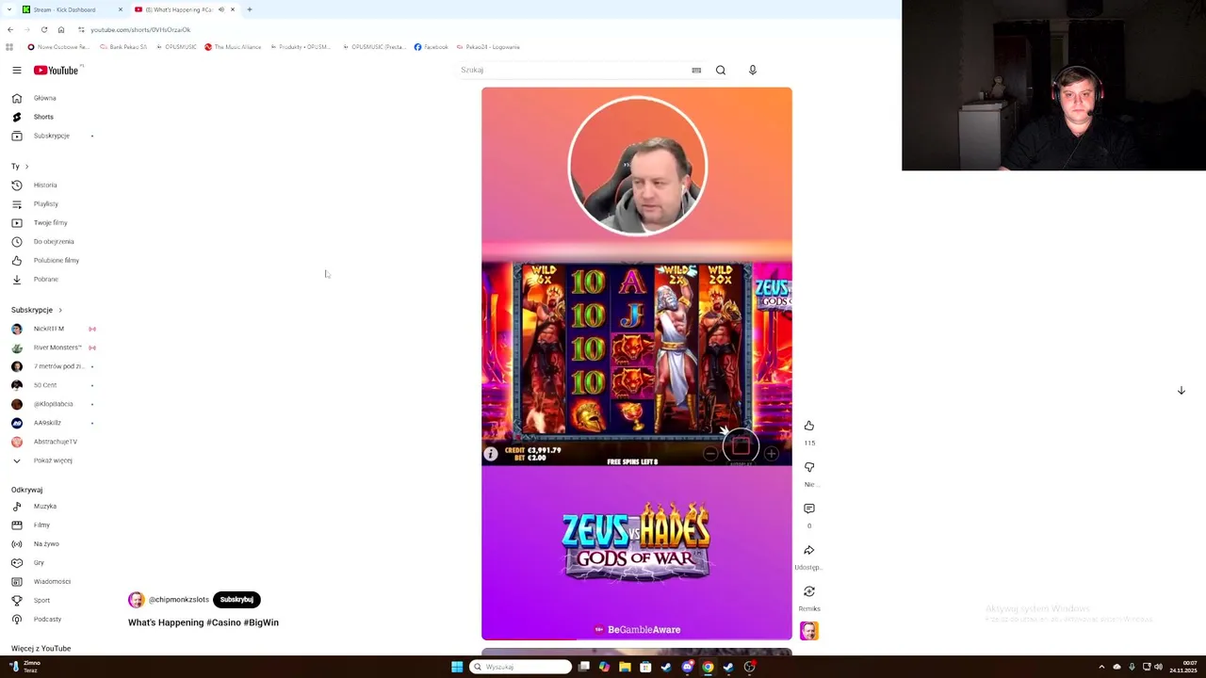Go to next Short with down arrow
The image size is (1206, 678).
coord(1181,390)
